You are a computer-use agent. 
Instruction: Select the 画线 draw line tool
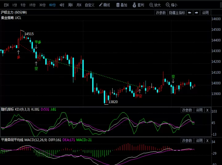105,5
